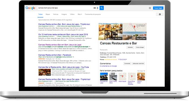Expand arrow next to facebook.com URL
Viewport: 189px width, 101px height.
[73, 57]
